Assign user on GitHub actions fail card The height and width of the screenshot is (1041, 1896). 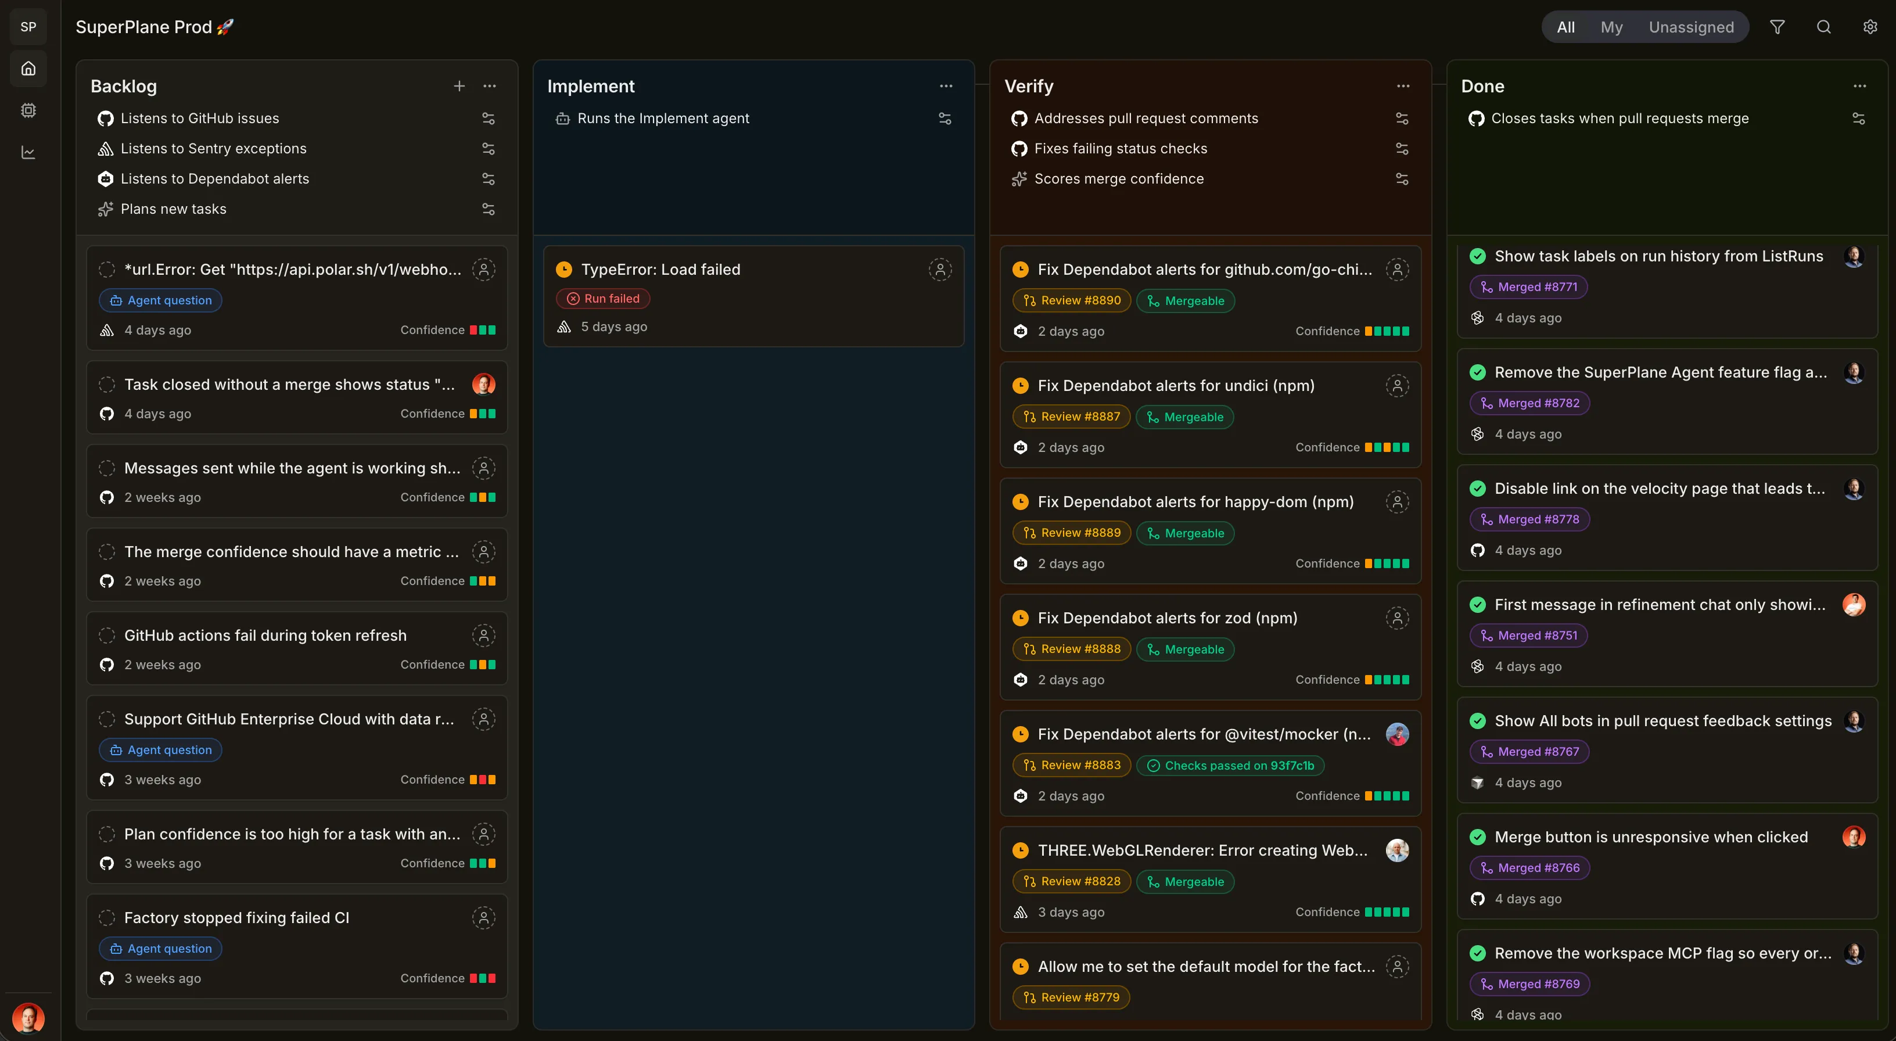pyautogui.click(x=483, y=636)
